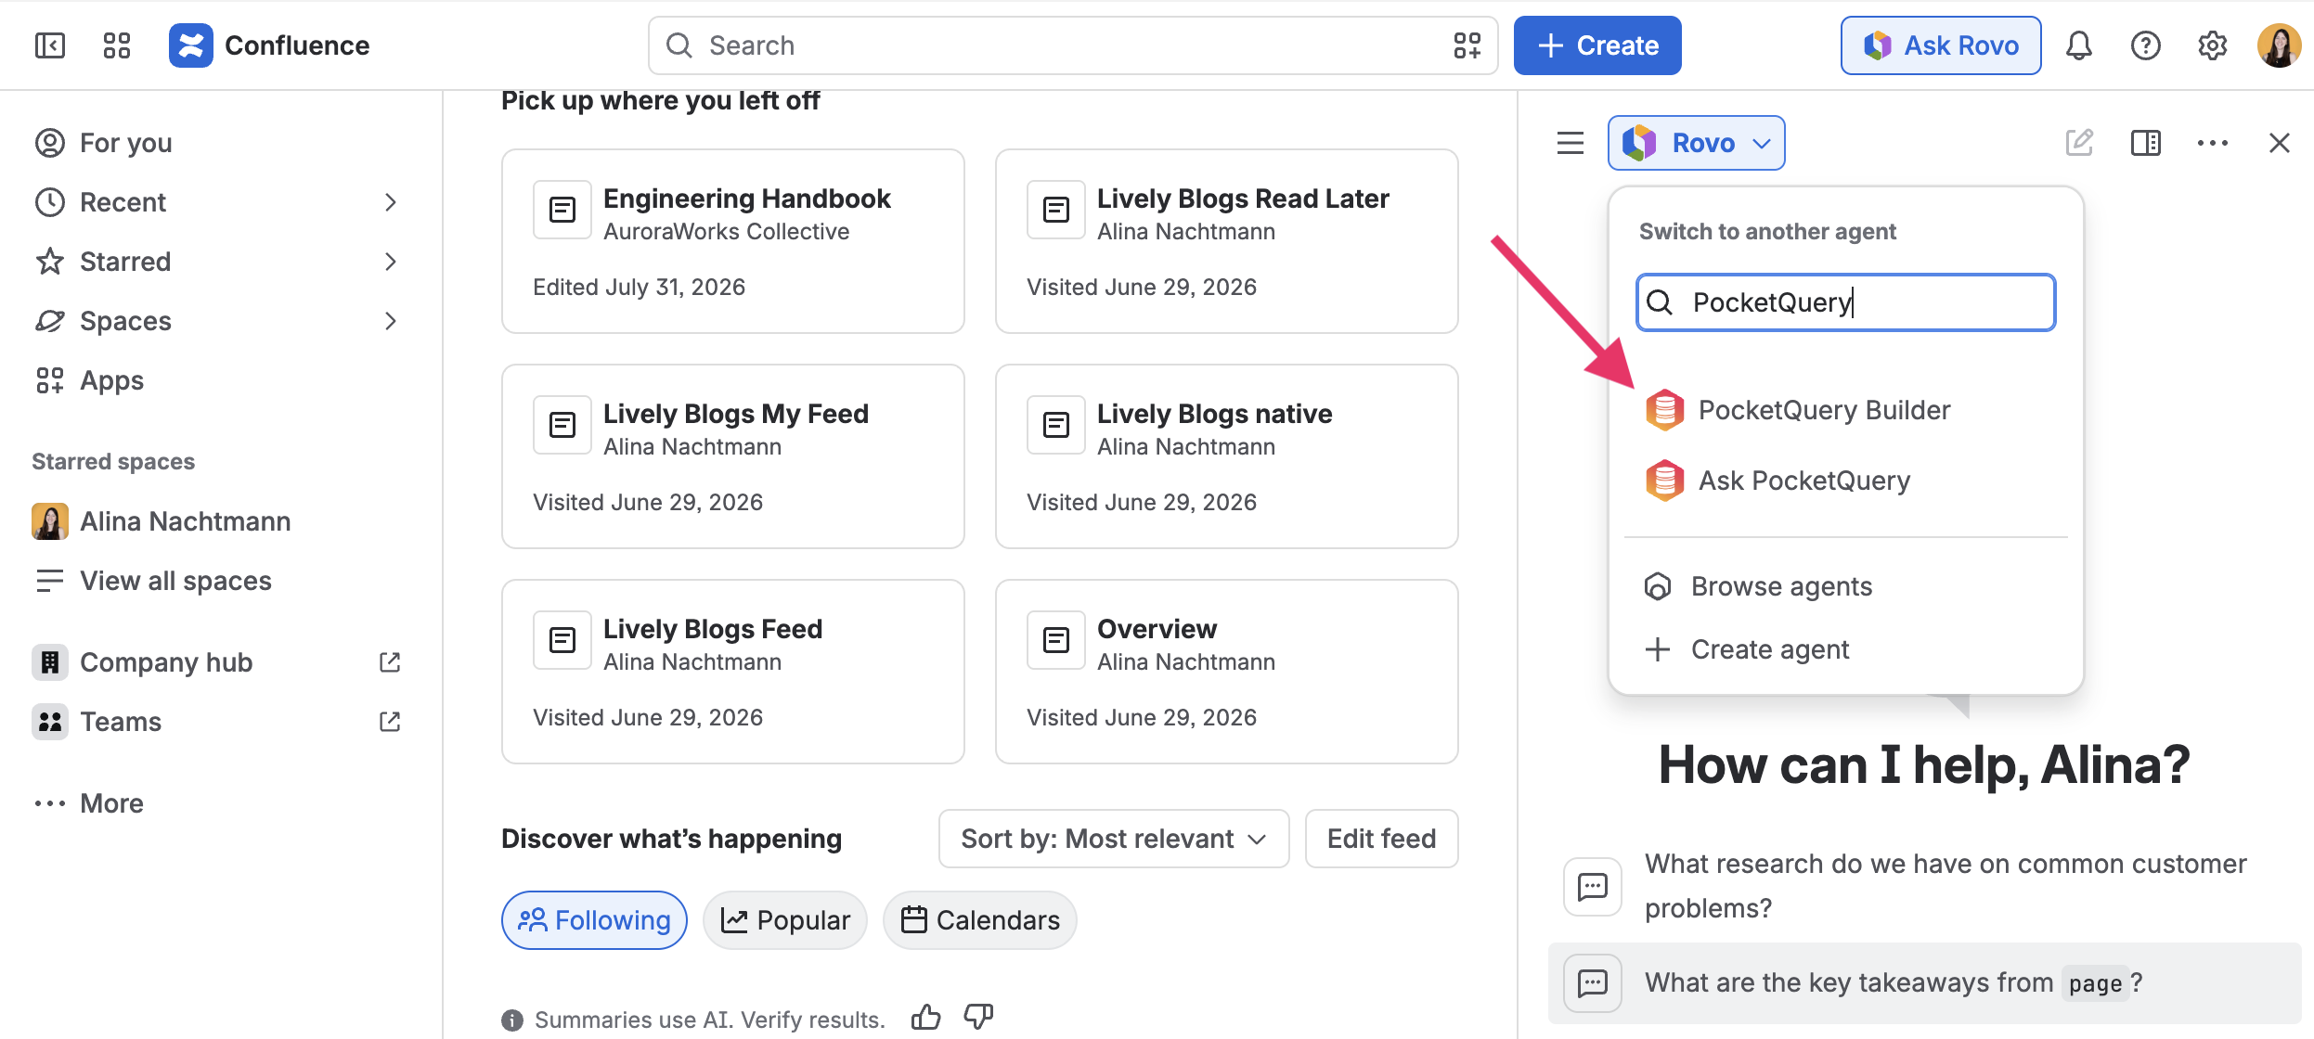Start a new chat with the edit icon
The width and height of the screenshot is (2314, 1039).
pyautogui.click(x=2079, y=143)
